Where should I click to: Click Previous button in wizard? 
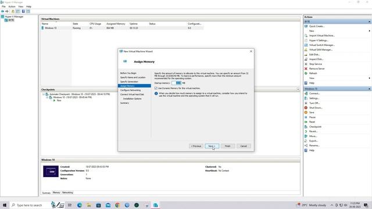tap(196, 146)
